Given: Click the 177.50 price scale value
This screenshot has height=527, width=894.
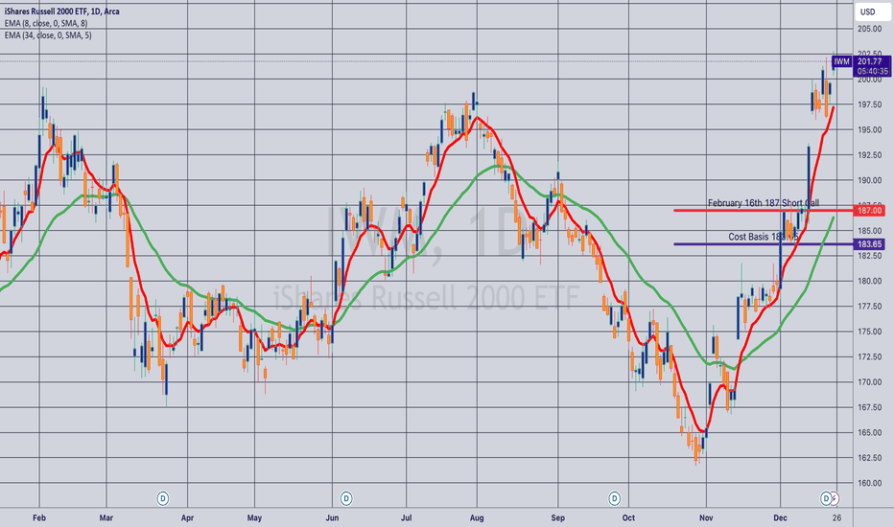Looking at the screenshot, I should coord(869,307).
